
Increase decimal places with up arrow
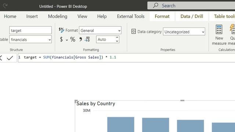click(x=117, y=37)
